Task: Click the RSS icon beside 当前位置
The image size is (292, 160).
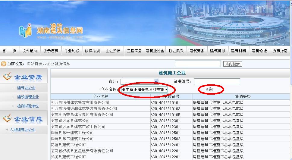Action: pyautogui.click(x=4, y=64)
